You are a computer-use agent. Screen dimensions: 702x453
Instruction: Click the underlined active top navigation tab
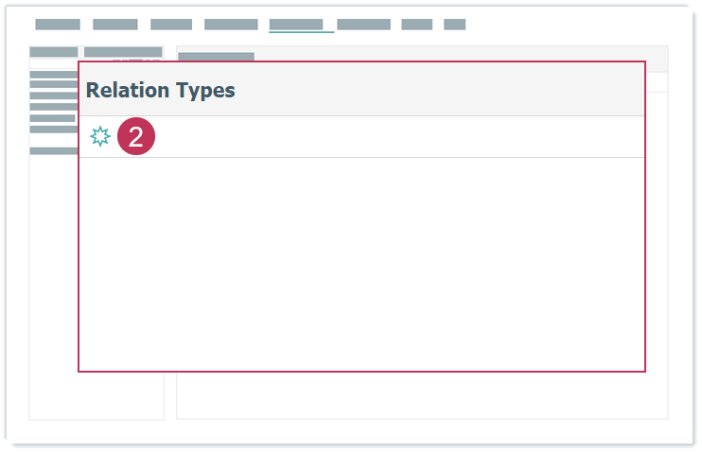(296, 25)
